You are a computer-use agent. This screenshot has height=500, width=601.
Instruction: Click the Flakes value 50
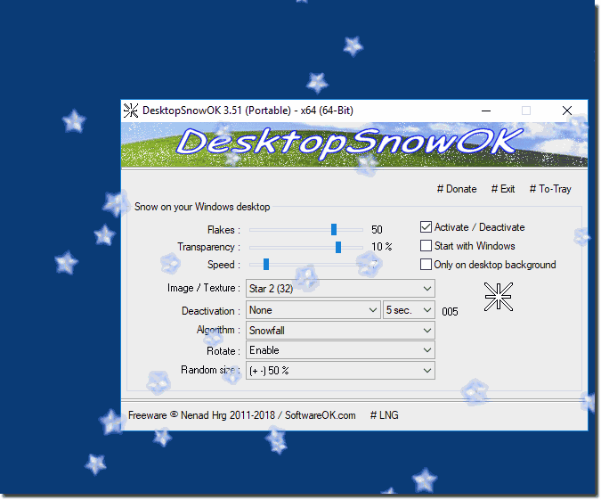[377, 229]
